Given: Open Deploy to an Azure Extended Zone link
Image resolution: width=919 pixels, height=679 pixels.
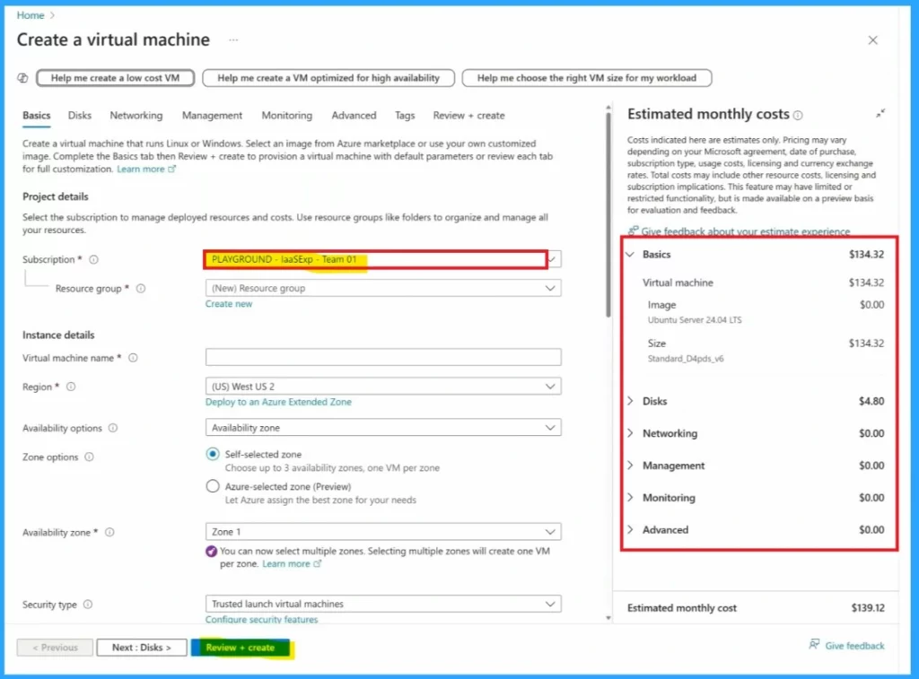Looking at the screenshot, I should (278, 402).
